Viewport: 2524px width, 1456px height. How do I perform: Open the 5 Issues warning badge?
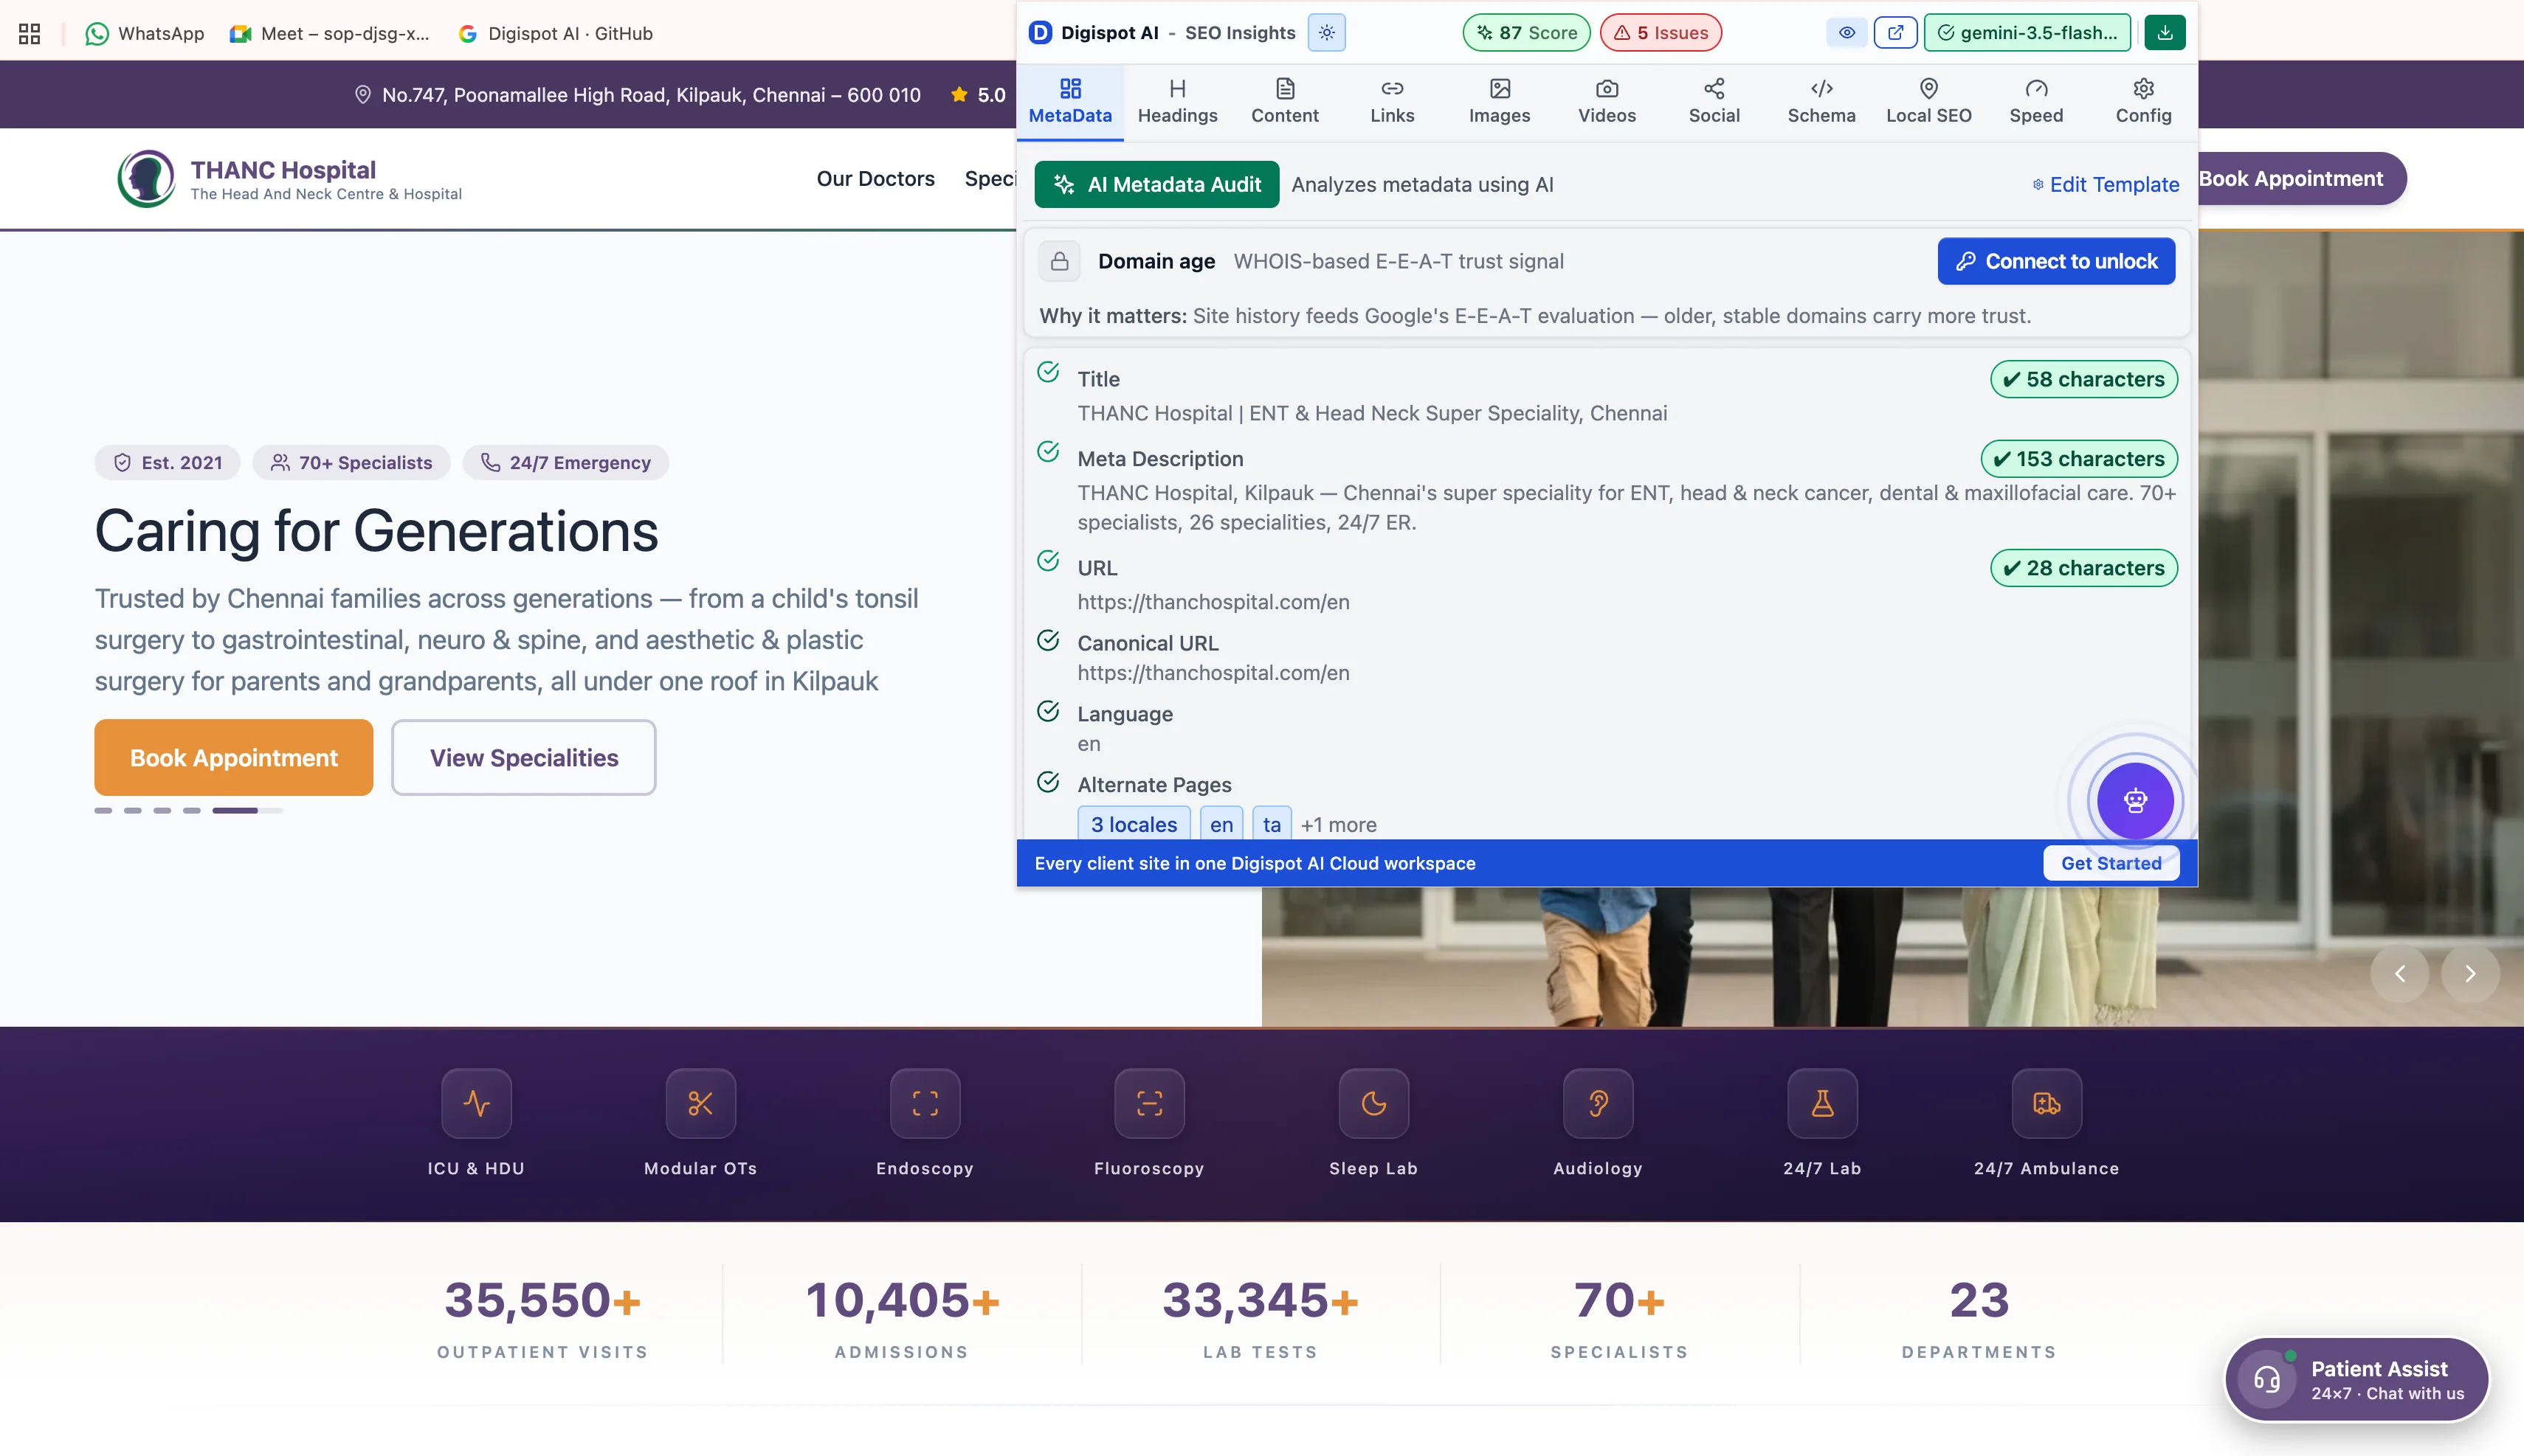pos(1661,32)
